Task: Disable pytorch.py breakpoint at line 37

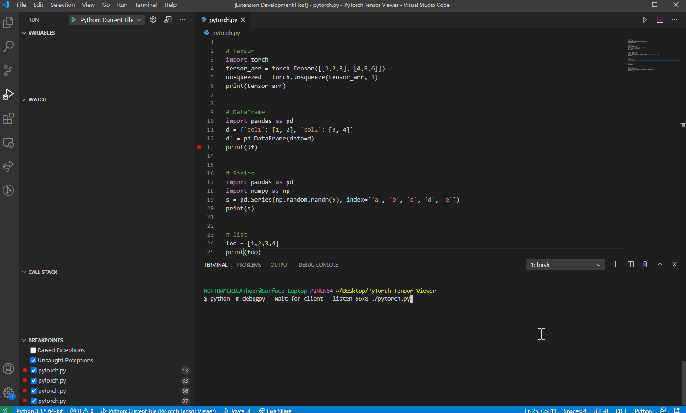Action: tap(34, 401)
